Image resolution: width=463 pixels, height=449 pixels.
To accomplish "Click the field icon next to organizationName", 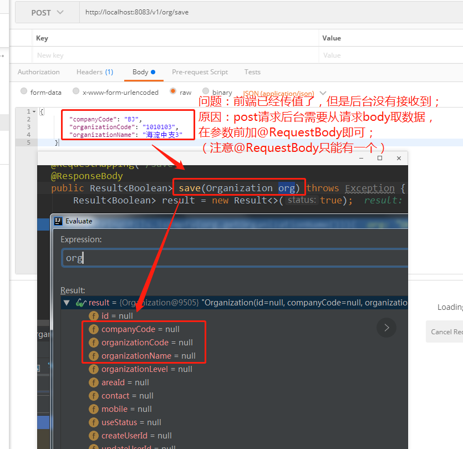I will (x=94, y=356).
